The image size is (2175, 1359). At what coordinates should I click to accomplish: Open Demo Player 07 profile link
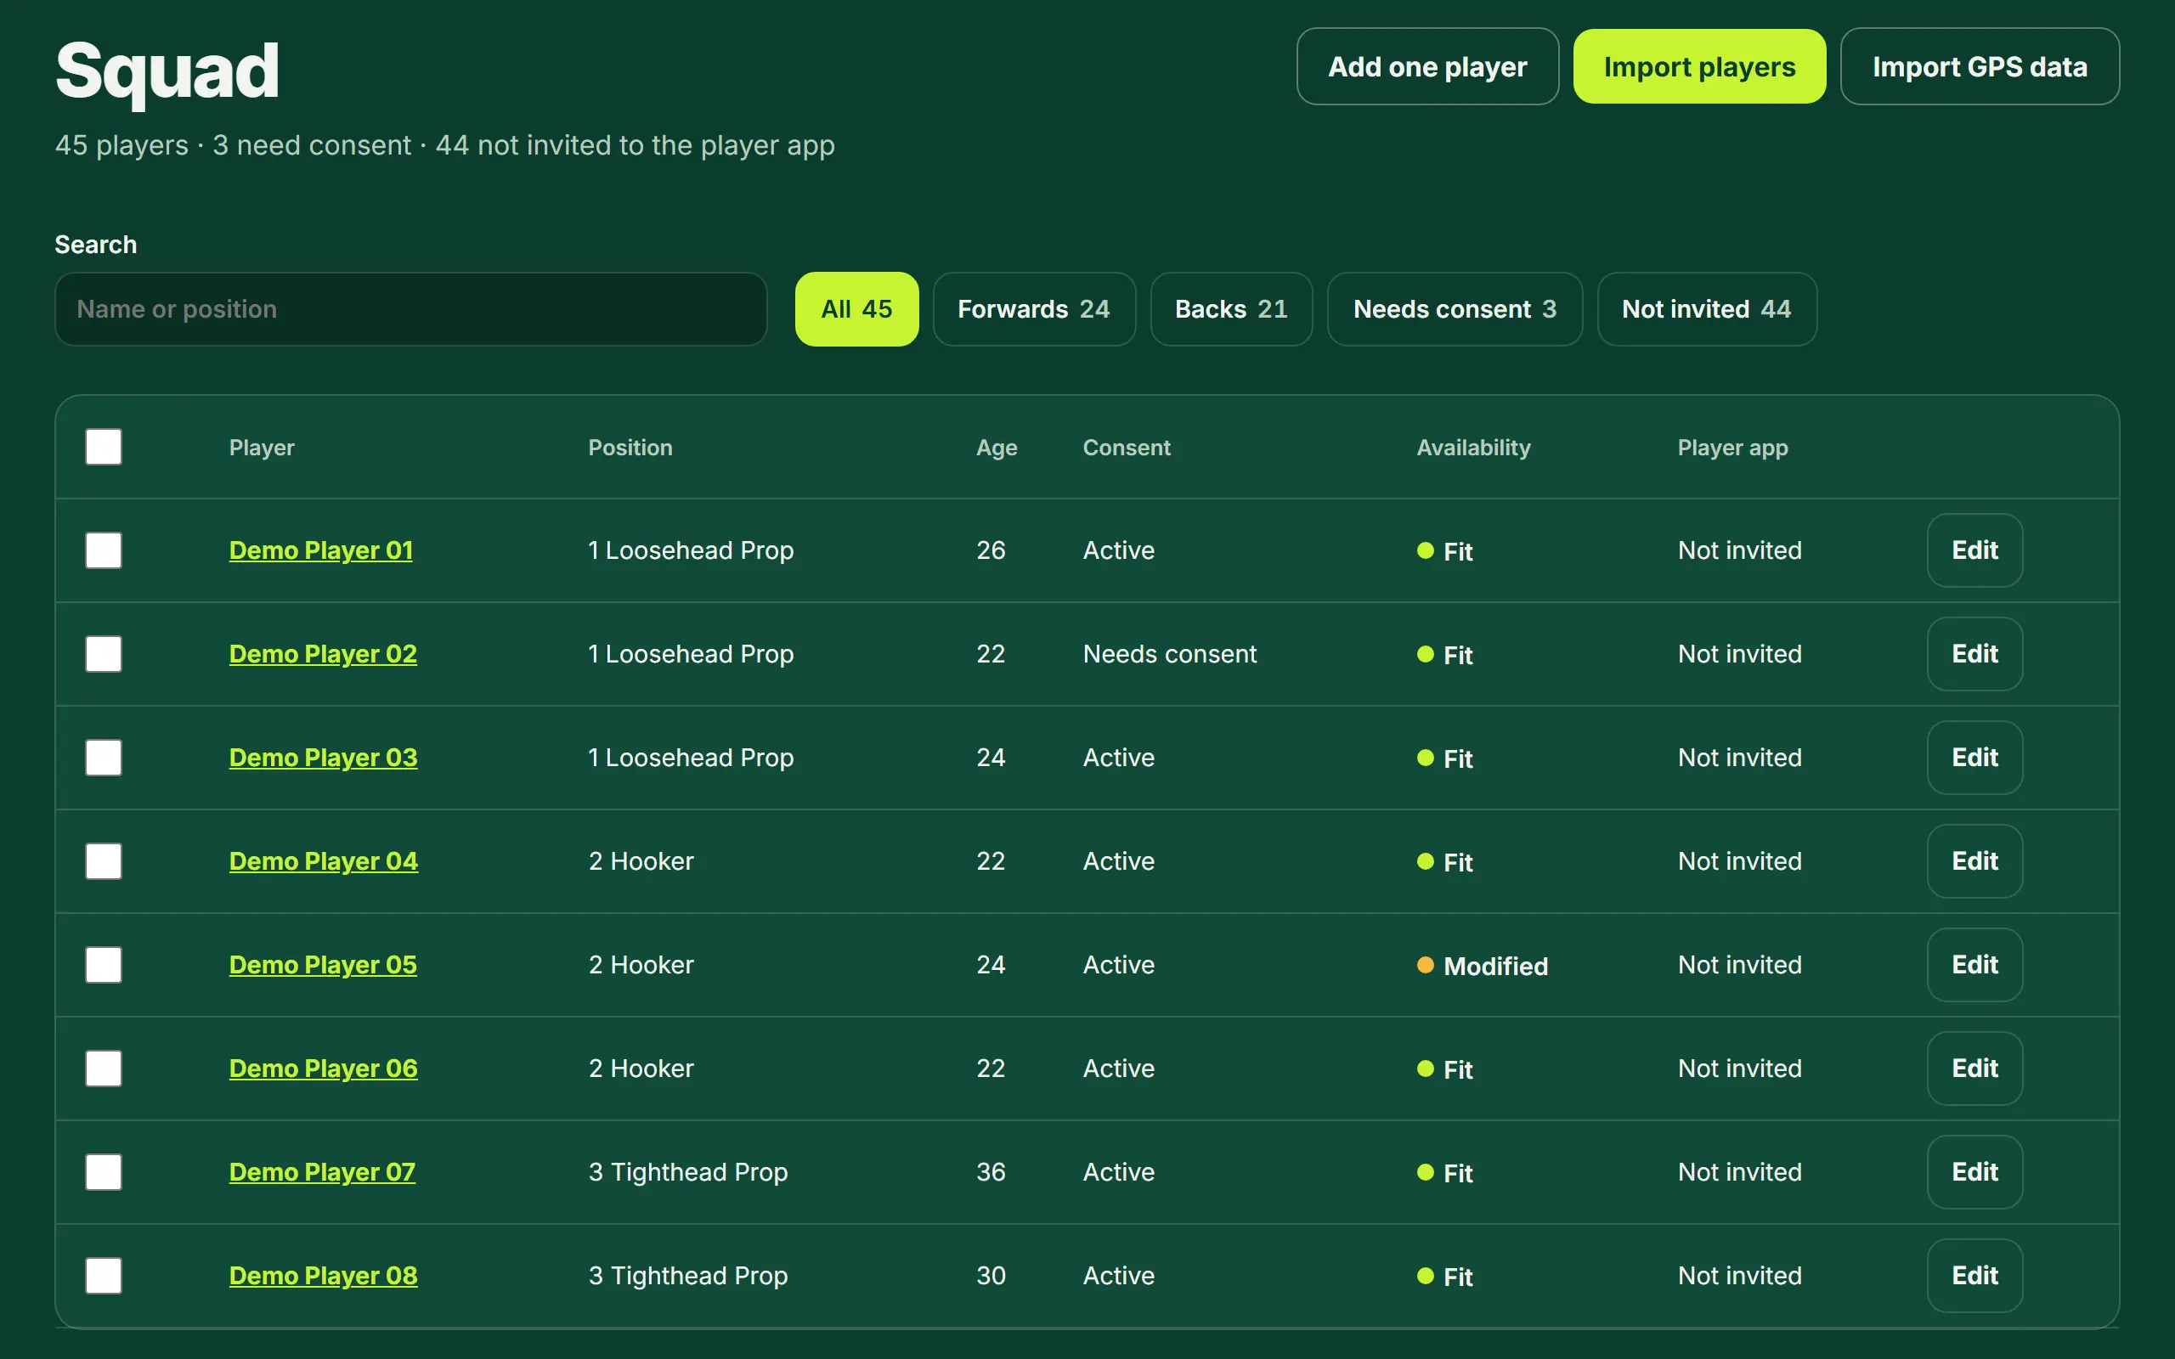click(322, 1172)
